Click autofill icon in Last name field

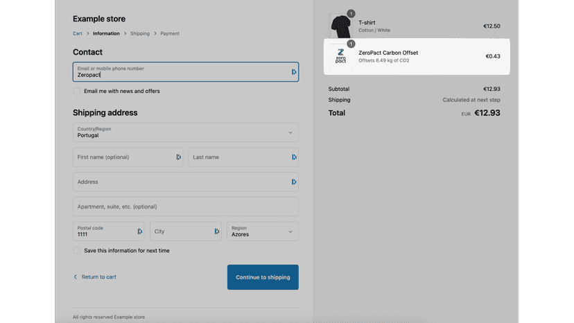[294, 157]
